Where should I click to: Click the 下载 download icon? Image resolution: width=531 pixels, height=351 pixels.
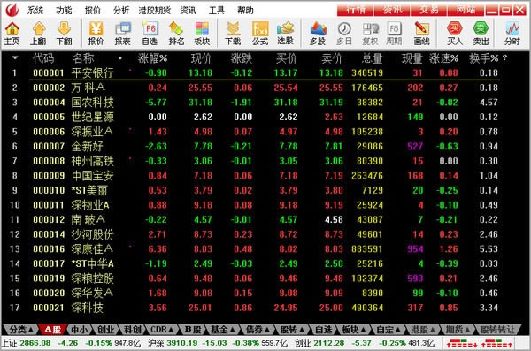233,34
